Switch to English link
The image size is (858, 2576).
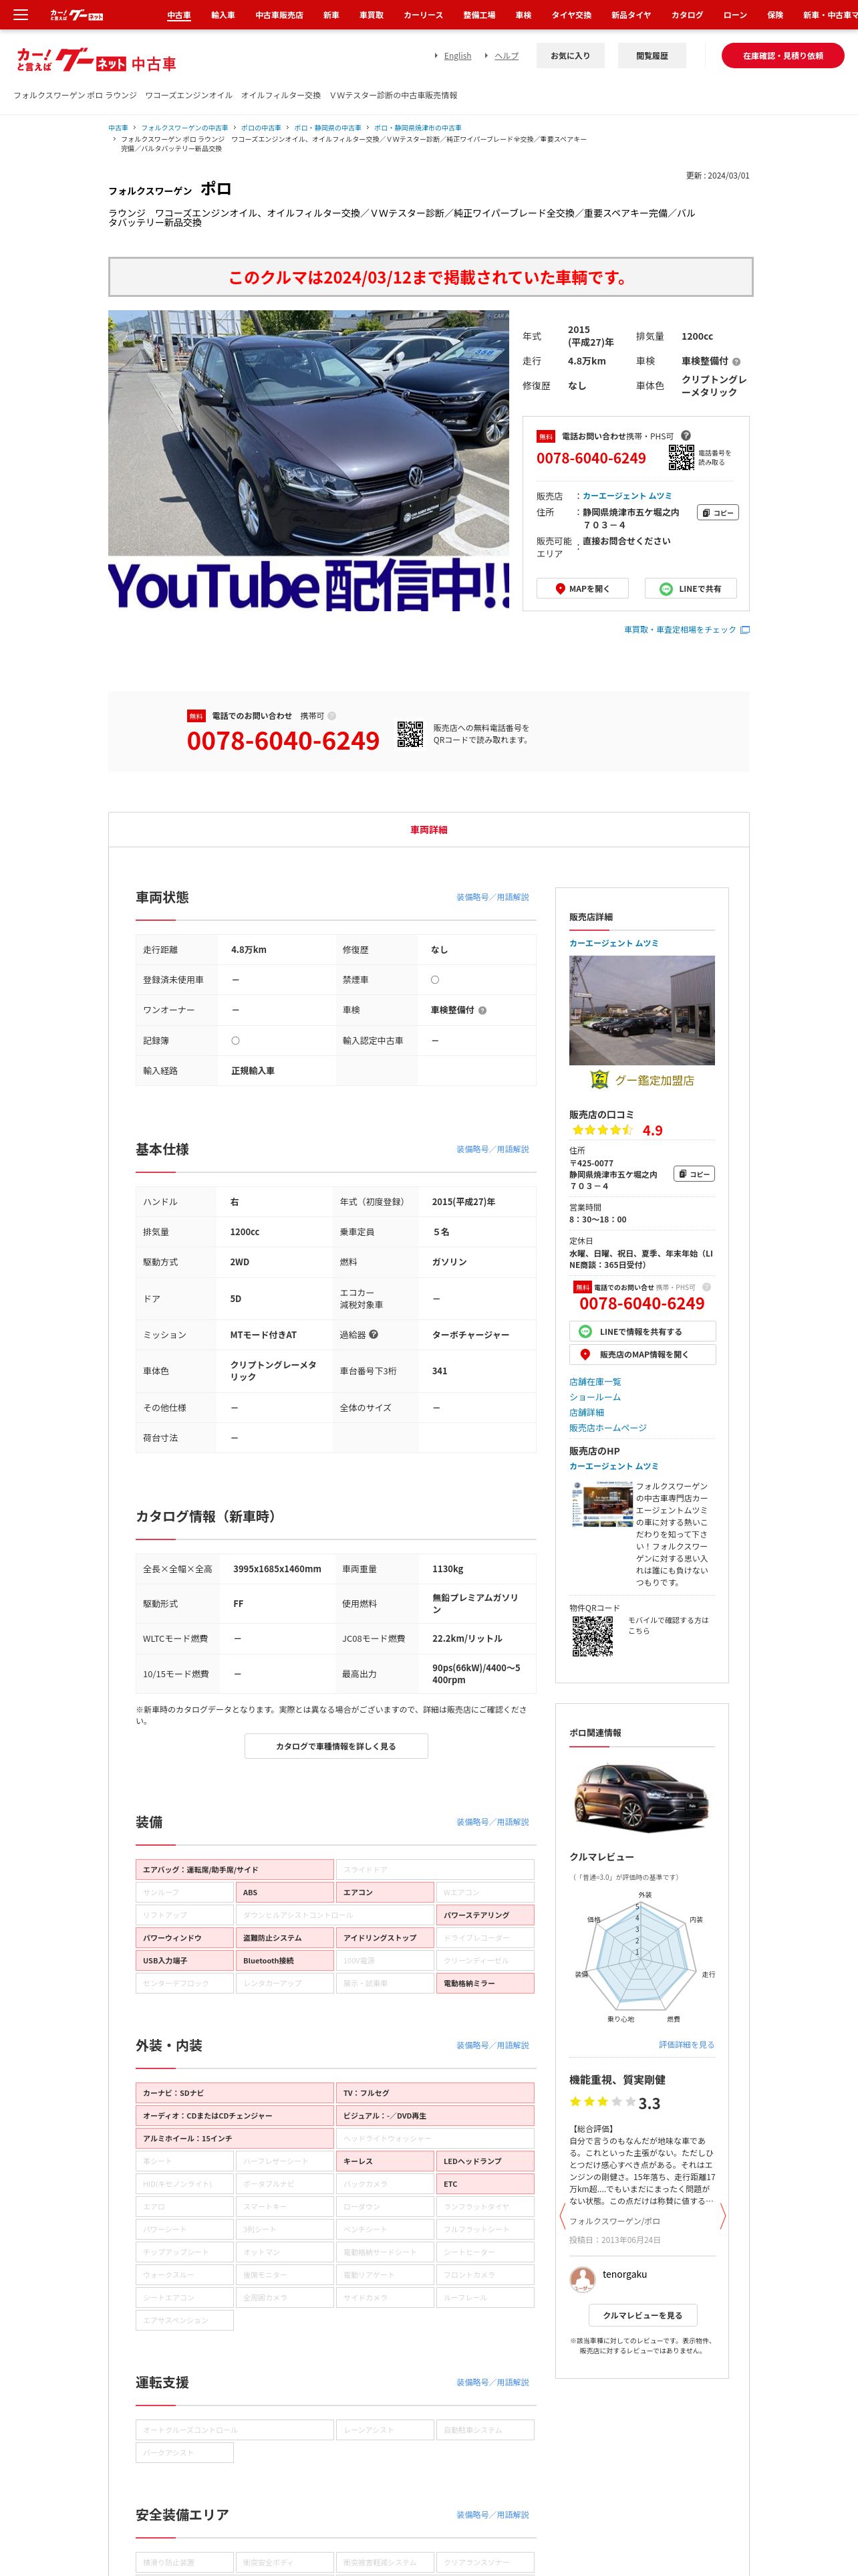click(x=458, y=56)
